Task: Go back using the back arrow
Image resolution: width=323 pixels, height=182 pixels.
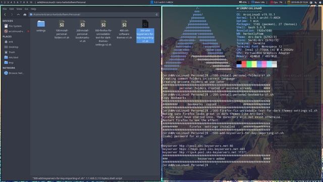Action: [5, 15]
